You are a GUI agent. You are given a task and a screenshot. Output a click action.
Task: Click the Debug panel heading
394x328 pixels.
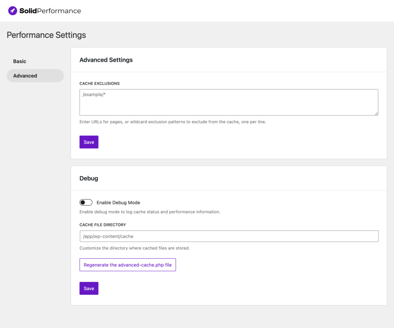pos(88,178)
